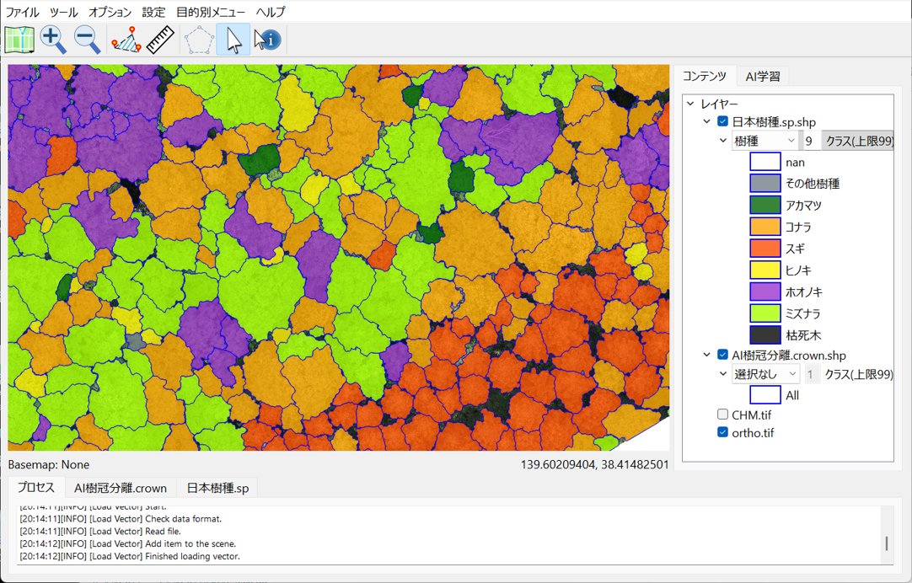Hide the ortho.tif layer
Image resolution: width=912 pixels, height=583 pixels.
pos(722,433)
